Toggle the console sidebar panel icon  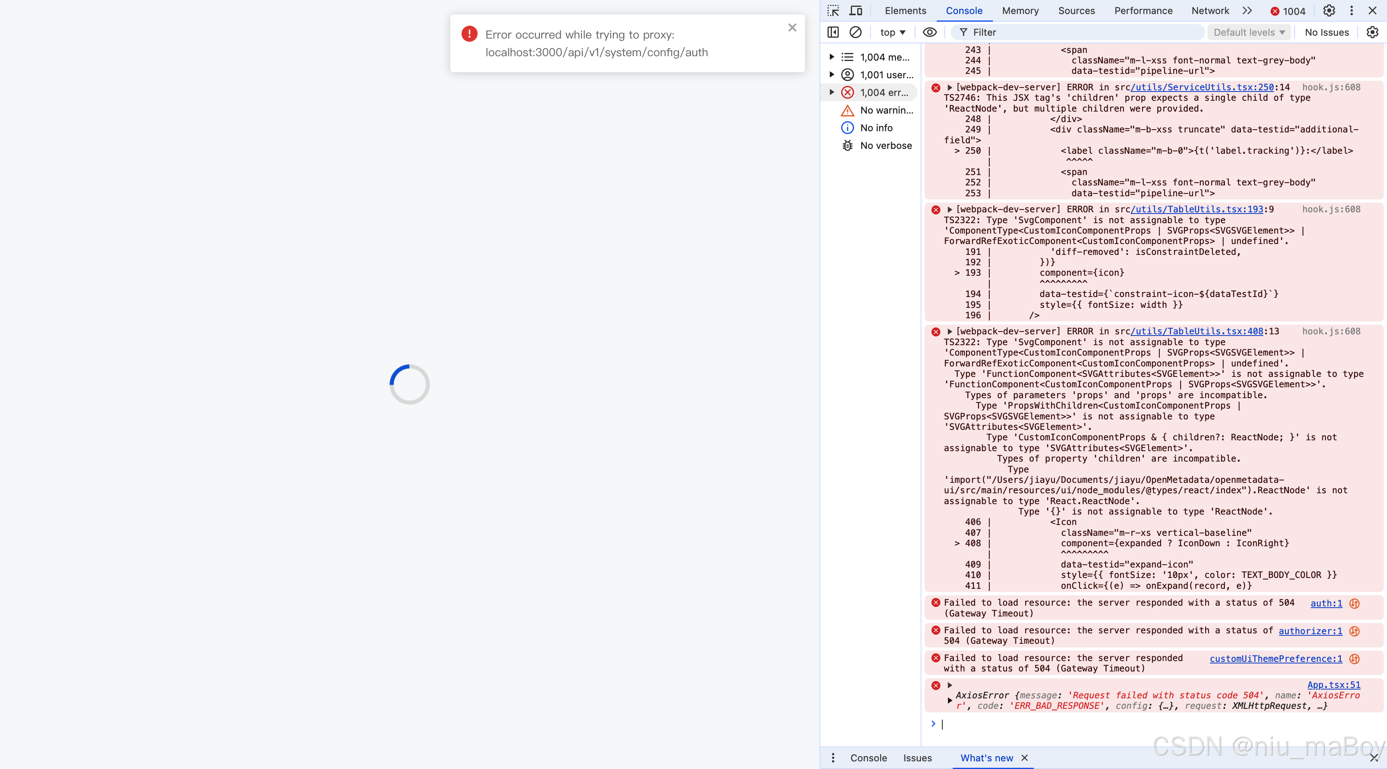(833, 33)
